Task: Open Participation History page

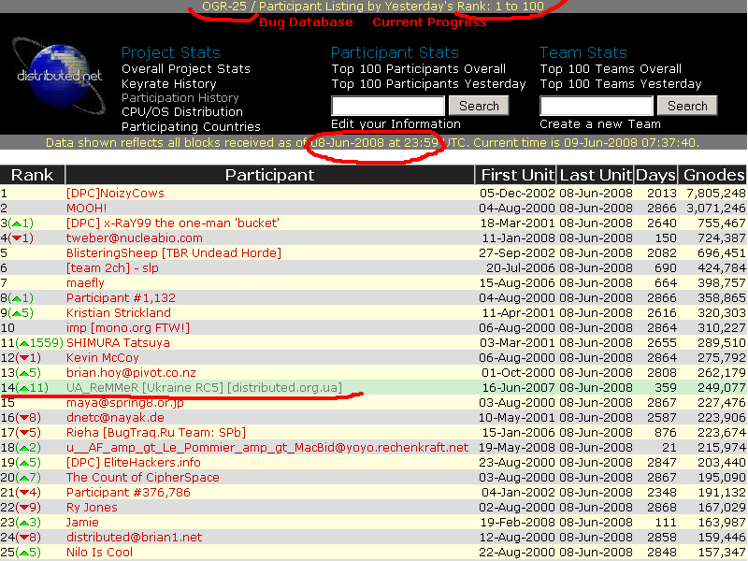Action: 180,98
